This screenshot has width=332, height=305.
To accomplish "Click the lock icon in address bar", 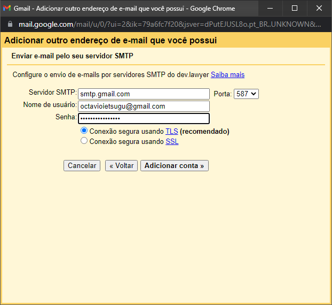I will (x=10, y=24).
